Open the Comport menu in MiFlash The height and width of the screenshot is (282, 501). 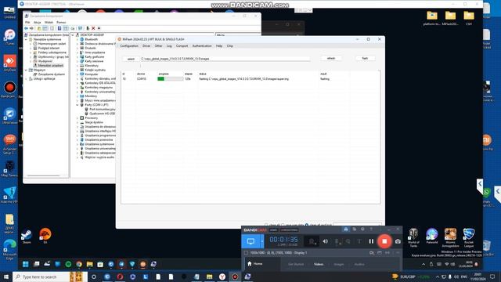[182, 46]
